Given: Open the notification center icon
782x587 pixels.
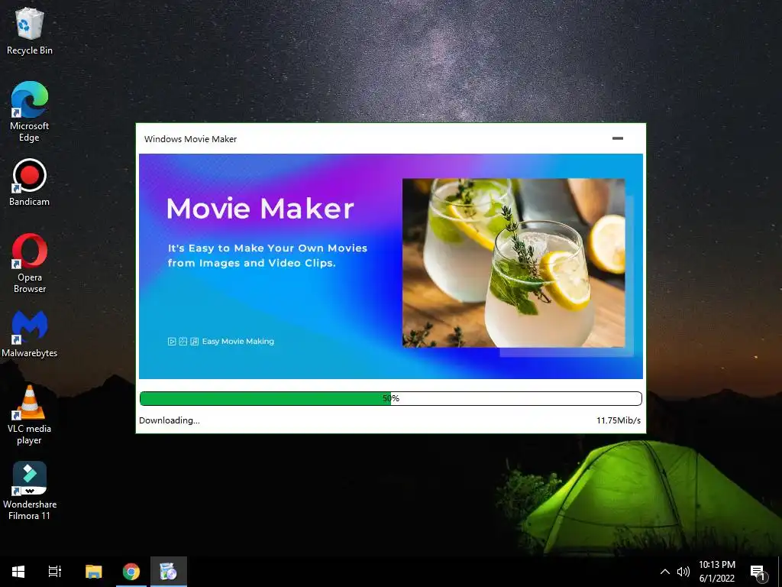Looking at the screenshot, I should coord(758,572).
